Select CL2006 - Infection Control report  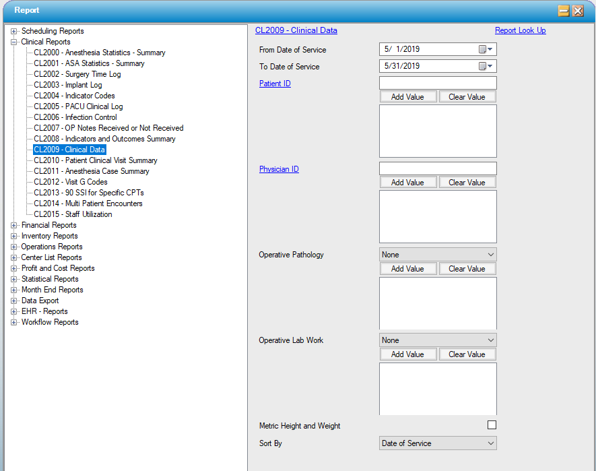75,117
